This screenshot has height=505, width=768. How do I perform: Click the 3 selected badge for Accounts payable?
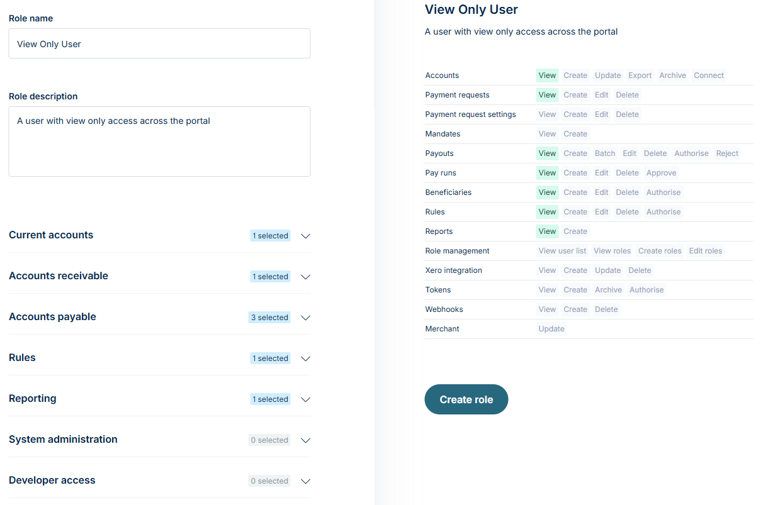269,318
